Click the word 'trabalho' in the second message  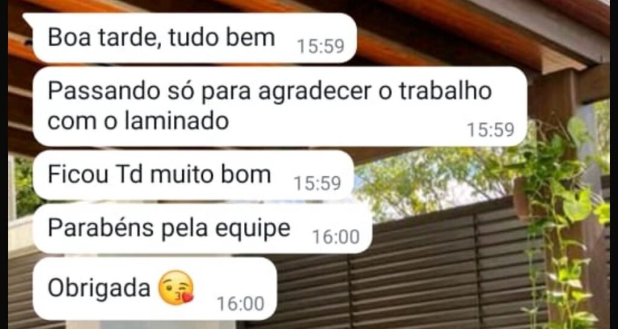[x=445, y=92]
